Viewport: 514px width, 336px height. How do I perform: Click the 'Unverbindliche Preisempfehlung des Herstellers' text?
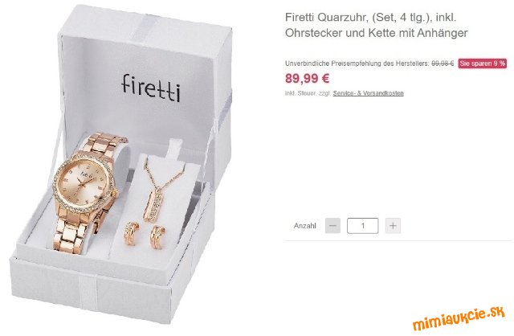357,64
